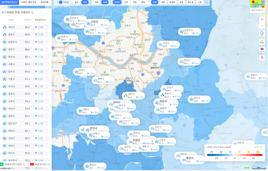Click weather icon on 양평군 map label
The height and width of the screenshot is (171, 268).
tap(248, 76)
